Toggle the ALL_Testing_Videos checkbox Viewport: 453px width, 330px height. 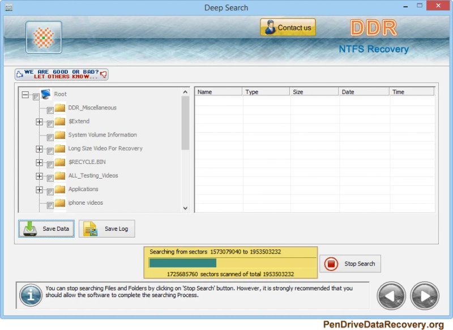click(50, 178)
